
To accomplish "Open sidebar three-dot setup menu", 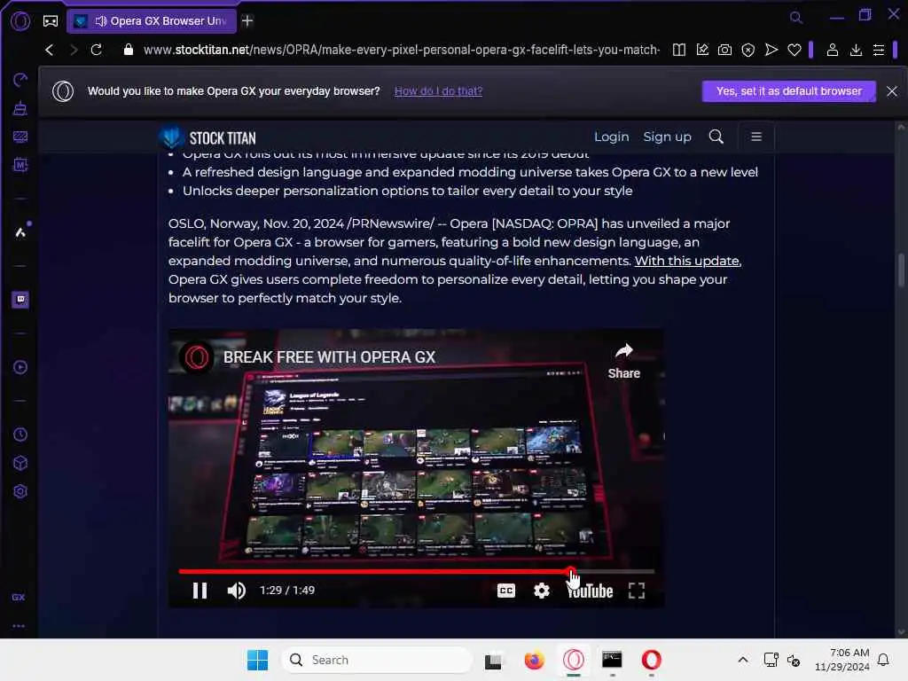I will [x=19, y=625].
